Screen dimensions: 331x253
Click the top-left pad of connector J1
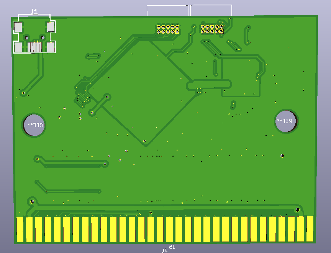pos(18,27)
